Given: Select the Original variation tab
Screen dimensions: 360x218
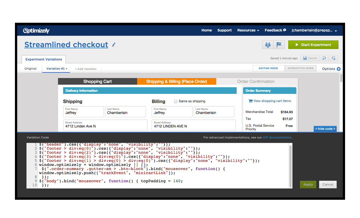Looking at the screenshot, I should pyautogui.click(x=31, y=69).
